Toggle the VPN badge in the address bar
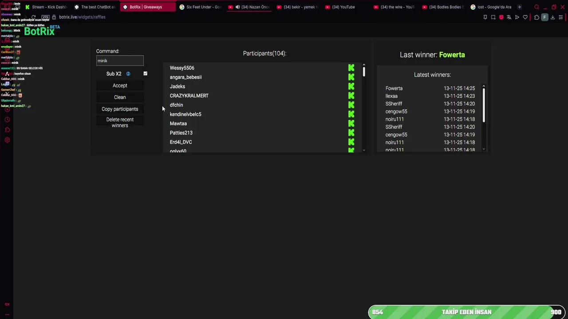This screenshot has width=568, height=319. [x=45, y=17]
